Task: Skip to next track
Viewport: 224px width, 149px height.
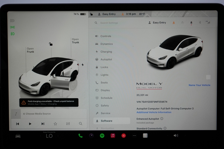Action: 43,124
